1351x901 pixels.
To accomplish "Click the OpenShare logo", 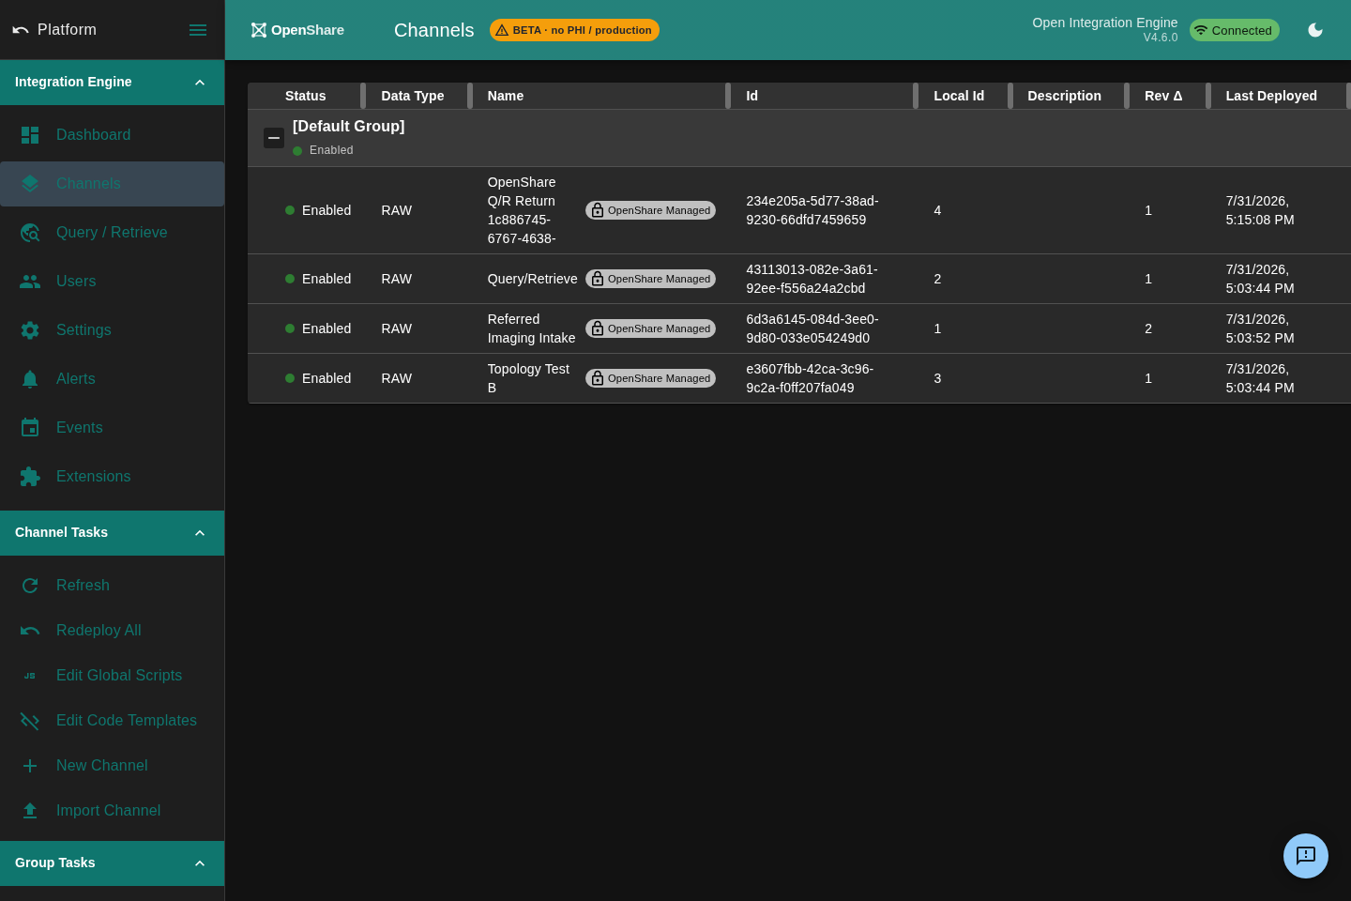I will [x=297, y=30].
